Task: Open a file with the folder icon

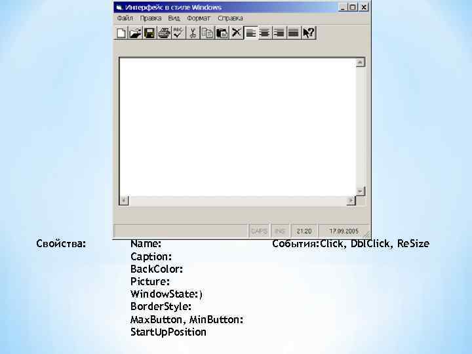Action: (136, 33)
